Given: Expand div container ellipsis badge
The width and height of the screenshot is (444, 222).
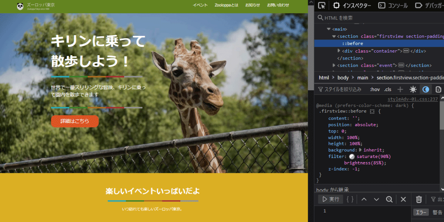Looking at the screenshot, I should coord(406,51).
